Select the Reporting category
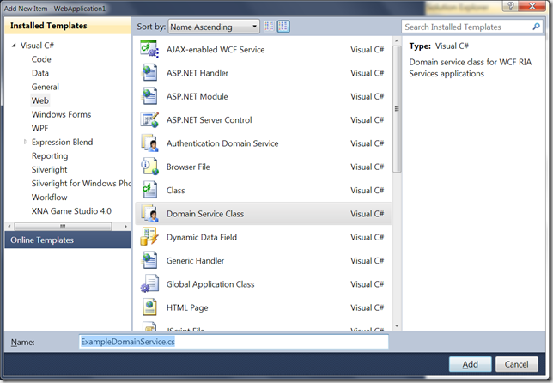 click(x=50, y=155)
